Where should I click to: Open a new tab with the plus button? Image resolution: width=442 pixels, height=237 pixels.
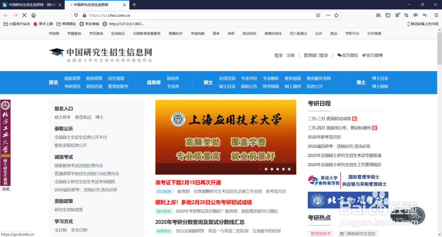pos(134,4)
